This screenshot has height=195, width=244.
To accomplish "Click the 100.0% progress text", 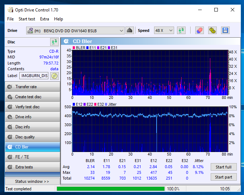I will point(173,189).
